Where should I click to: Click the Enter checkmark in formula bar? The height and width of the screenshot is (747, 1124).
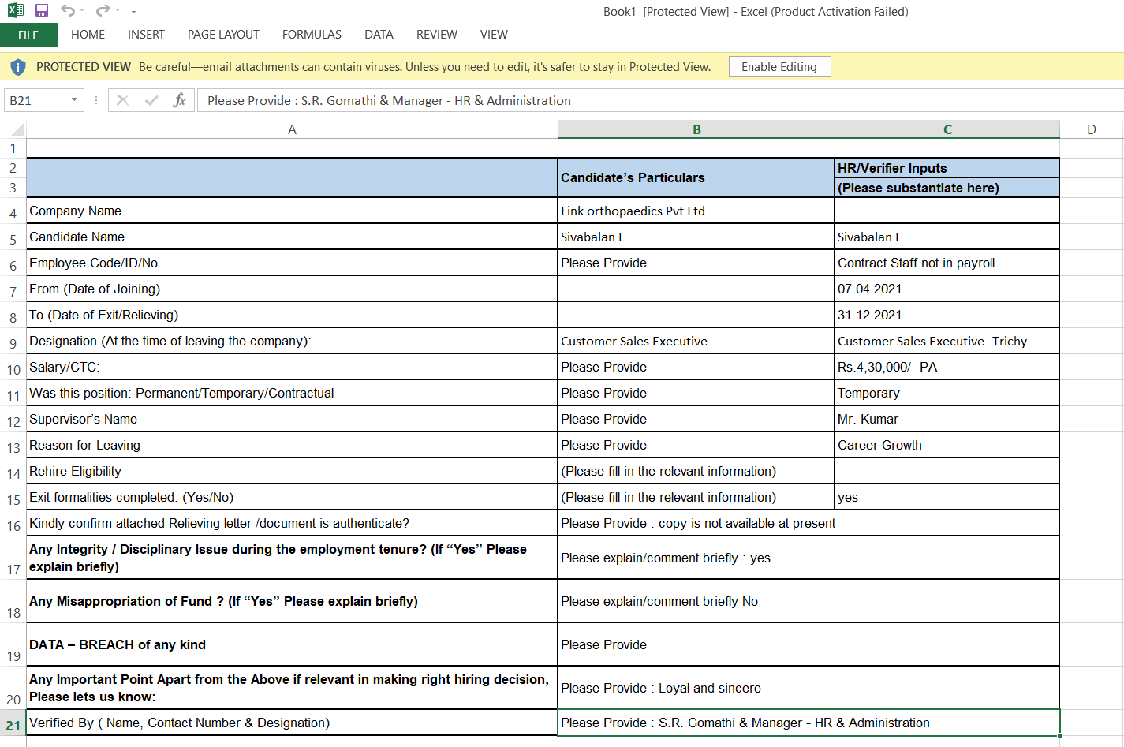151,100
